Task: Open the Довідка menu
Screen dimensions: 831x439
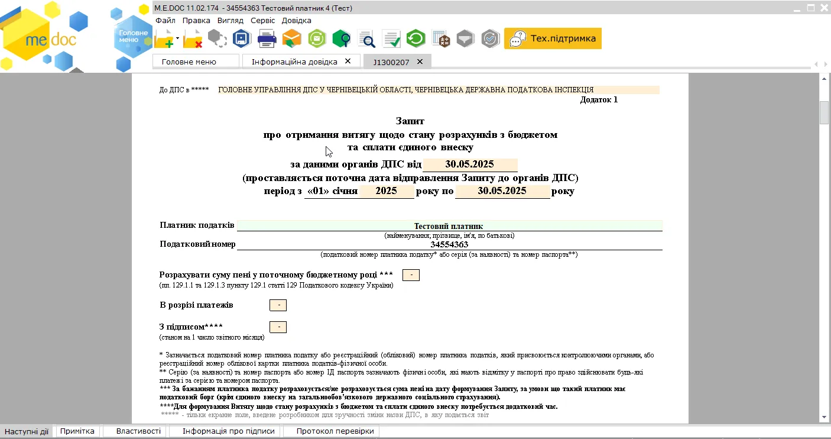Action: 296,20
